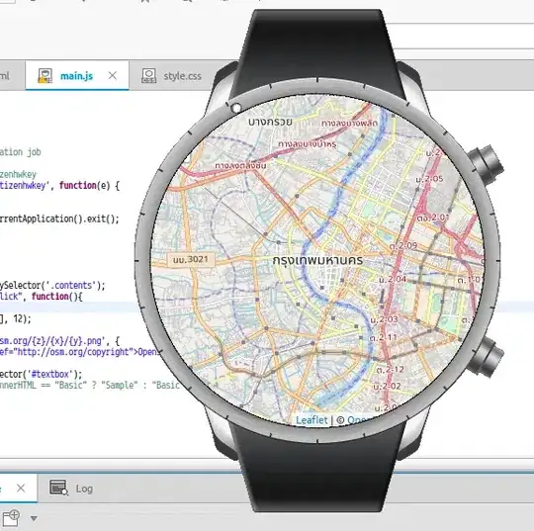534x531 pixels.
Task: Click the 'lick", function(){' code line
Action: pyautogui.click(x=41, y=297)
